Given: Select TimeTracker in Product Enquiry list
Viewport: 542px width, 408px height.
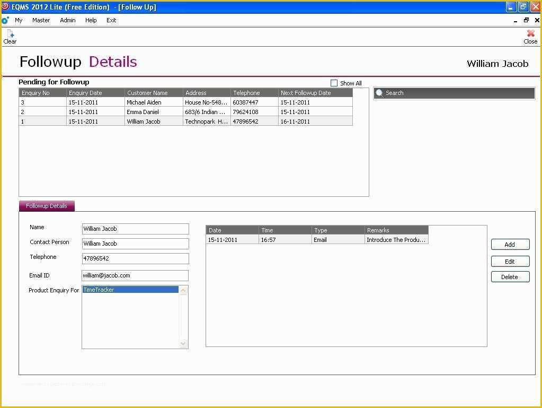Looking at the screenshot, I should pyautogui.click(x=131, y=290).
